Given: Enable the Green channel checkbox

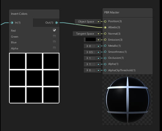Looking at the screenshot, I should coord(54,36).
